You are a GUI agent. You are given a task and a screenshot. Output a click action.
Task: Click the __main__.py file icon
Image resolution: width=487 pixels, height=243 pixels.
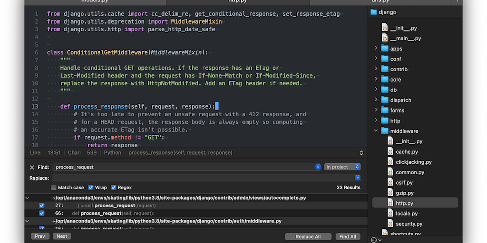click(385, 38)
